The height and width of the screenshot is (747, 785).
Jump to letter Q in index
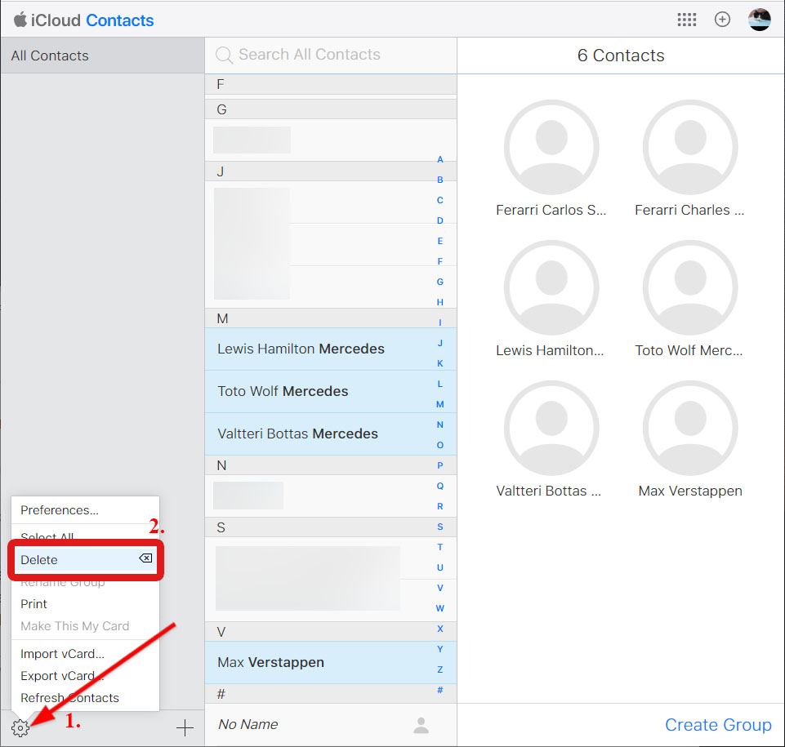pos(440,486)
